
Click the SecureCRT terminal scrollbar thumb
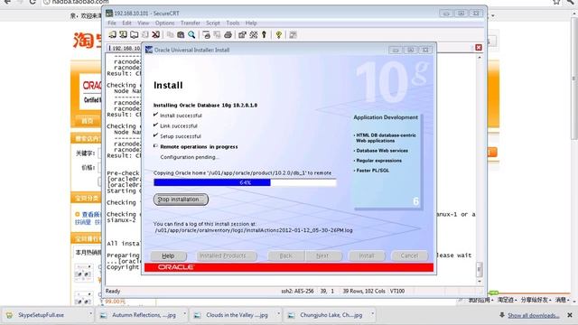click(480, 269)
